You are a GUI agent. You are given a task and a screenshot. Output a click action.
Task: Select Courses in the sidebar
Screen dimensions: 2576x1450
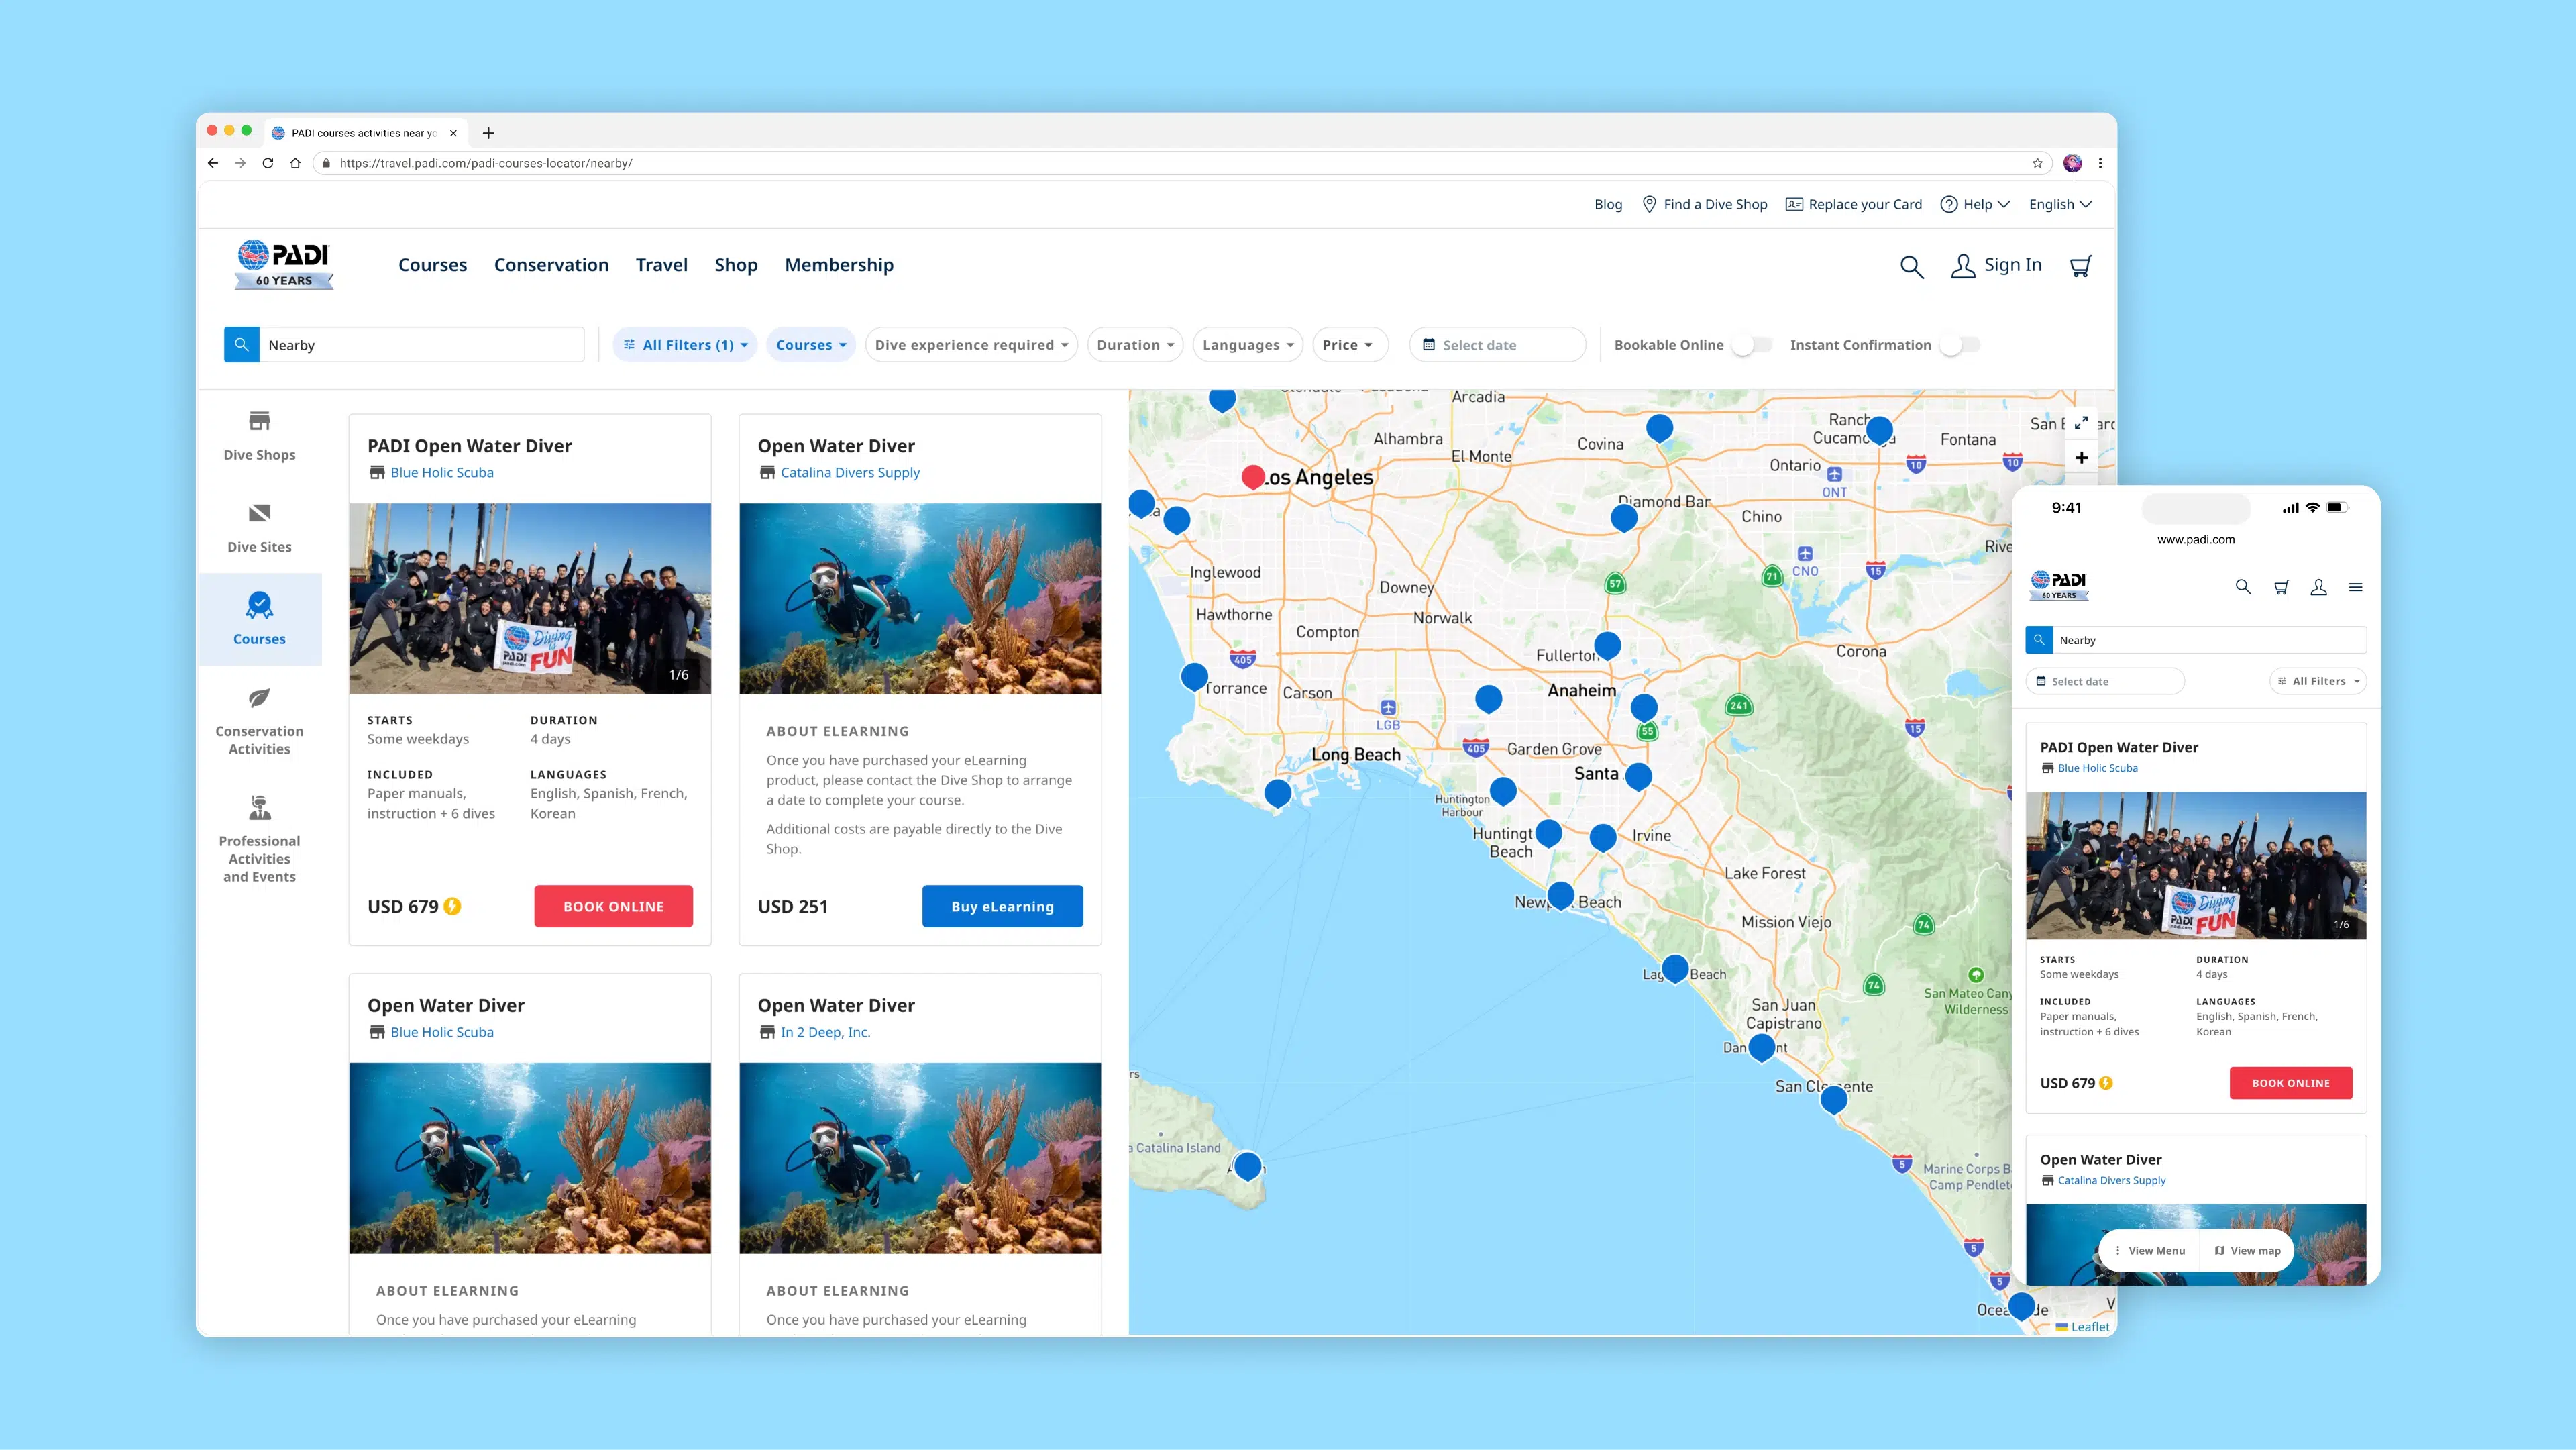point(259,619)
